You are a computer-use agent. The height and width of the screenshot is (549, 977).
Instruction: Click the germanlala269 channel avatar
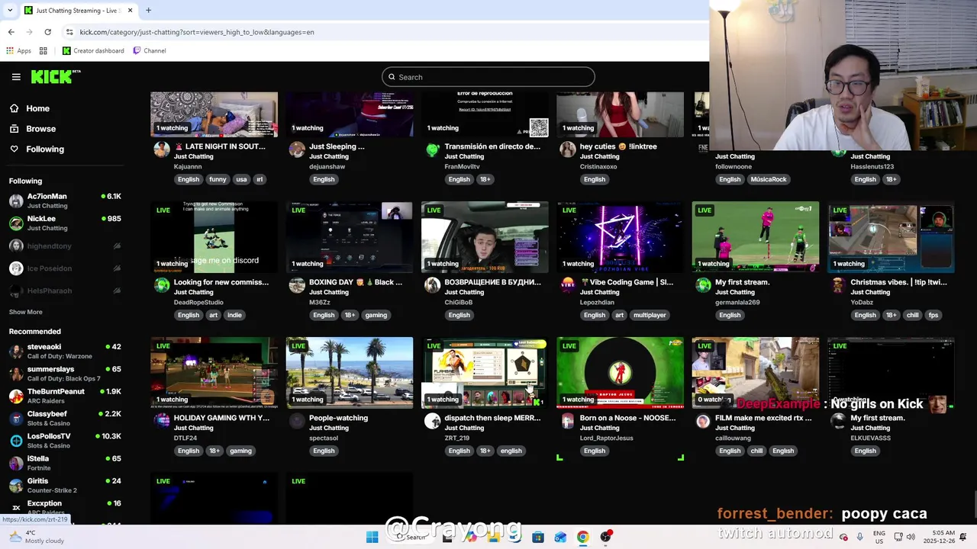point(703,285)
